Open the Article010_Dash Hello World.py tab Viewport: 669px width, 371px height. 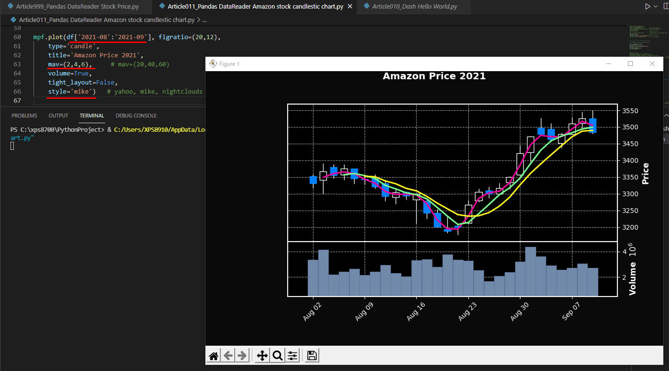(x=414, y=7)
